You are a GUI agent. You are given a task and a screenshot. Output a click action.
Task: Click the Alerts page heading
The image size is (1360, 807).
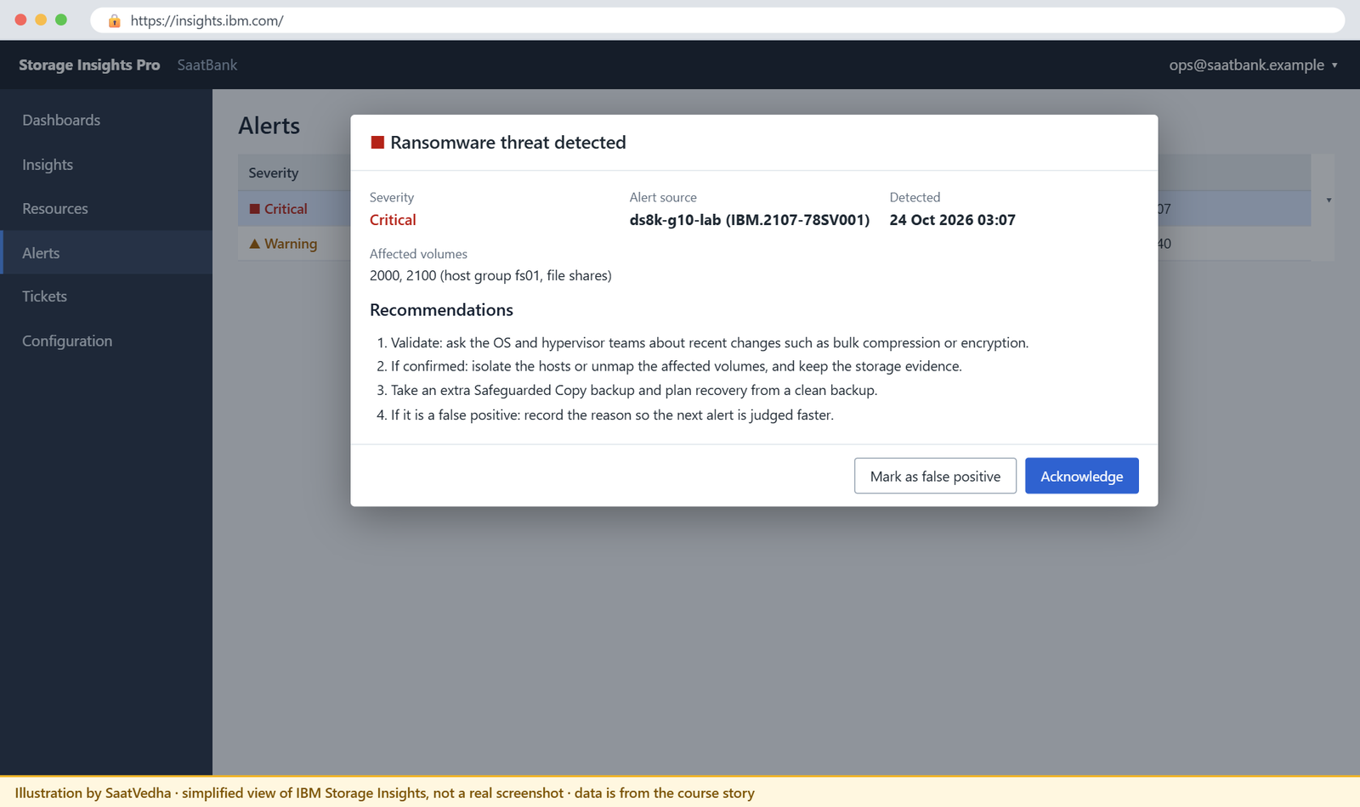269,126
